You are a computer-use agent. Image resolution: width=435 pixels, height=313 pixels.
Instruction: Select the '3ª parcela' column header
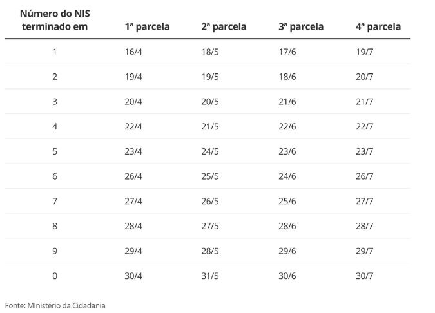[x=301, y=27]
